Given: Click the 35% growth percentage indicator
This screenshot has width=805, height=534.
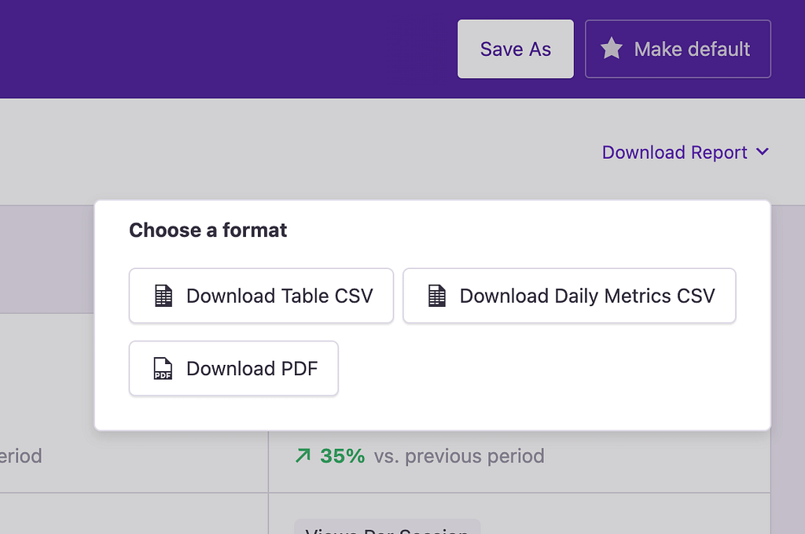Looking at the screenshot, I should tap(344, 455).
